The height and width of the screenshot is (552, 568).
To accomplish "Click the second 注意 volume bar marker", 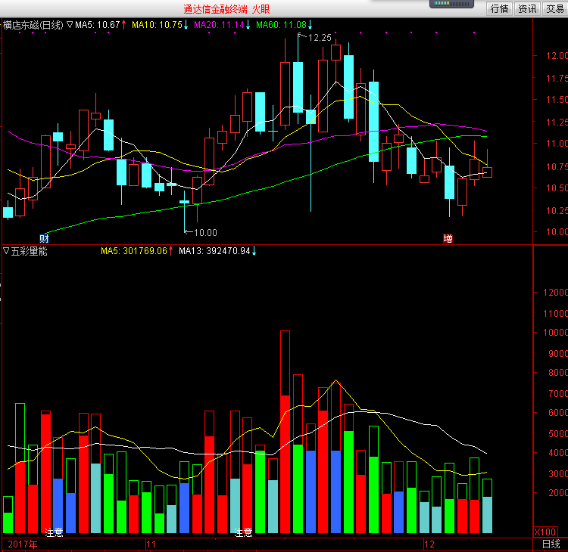I will [x=243, y=532].
